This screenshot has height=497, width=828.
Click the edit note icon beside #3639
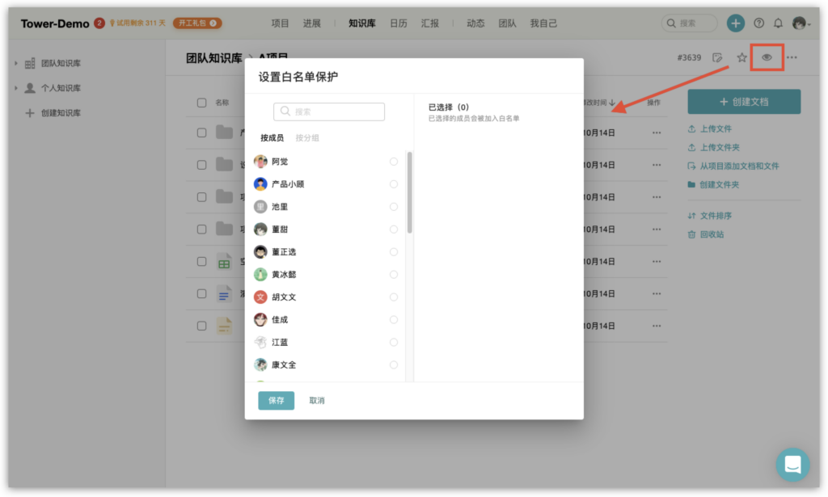point(717,57)
